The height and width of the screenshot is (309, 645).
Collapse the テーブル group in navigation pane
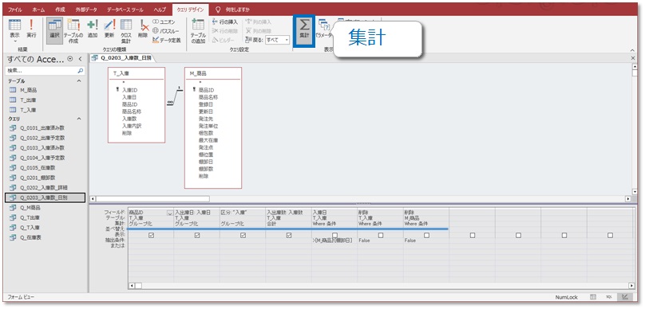click(80, 81)
